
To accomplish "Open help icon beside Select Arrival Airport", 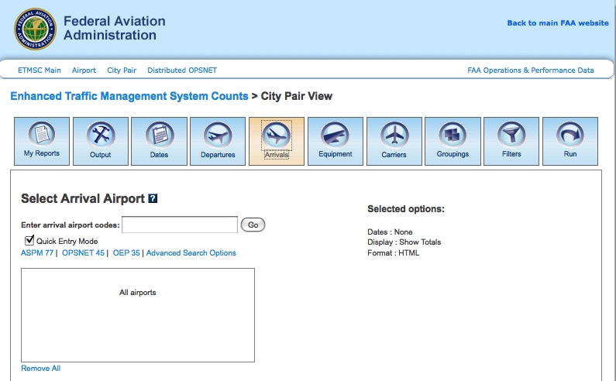I will (x=153, y=198).
